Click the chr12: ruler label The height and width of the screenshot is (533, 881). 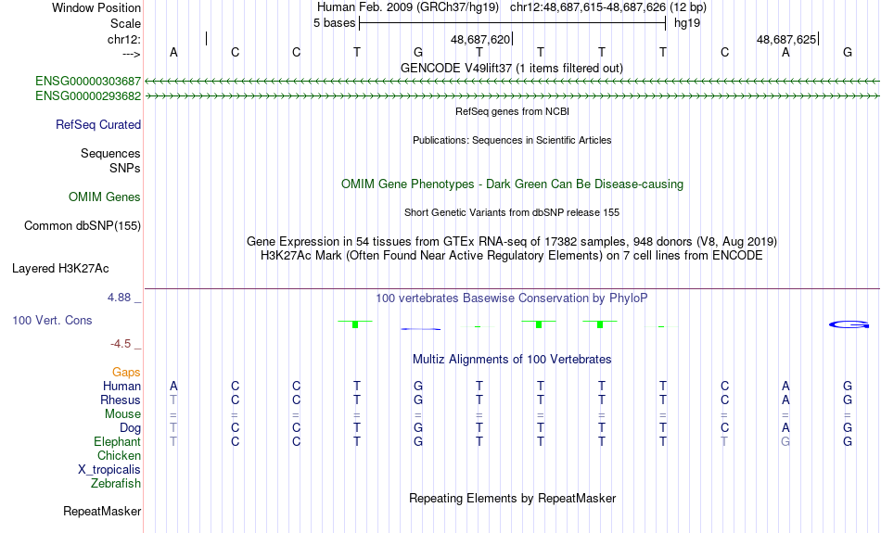[x=124, y=39]
